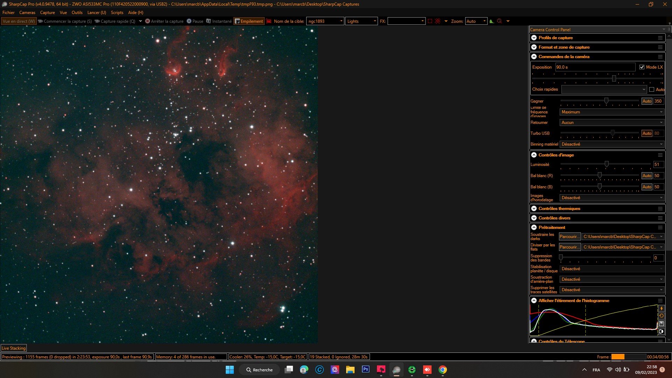Image resolution: width=672 pixels, height=378 pixels.
Task: Show hidden tray icons chevron
Action: (x=584, y=370)
